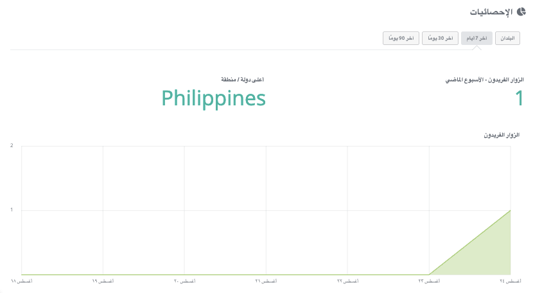Click the أغسطس ١٨ axis label
This screenshot has height=293, width=533.
pos(21,281)
